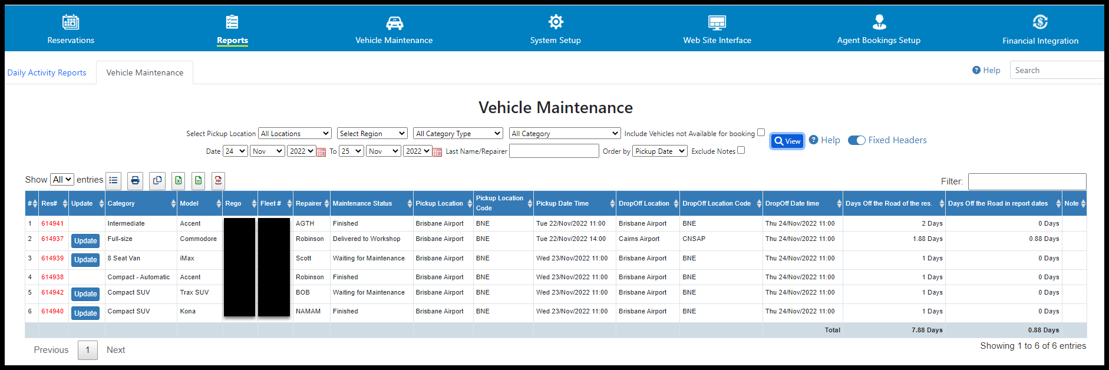
Task: Open the start date calendar picker
Action: click(x=321, y=152)
